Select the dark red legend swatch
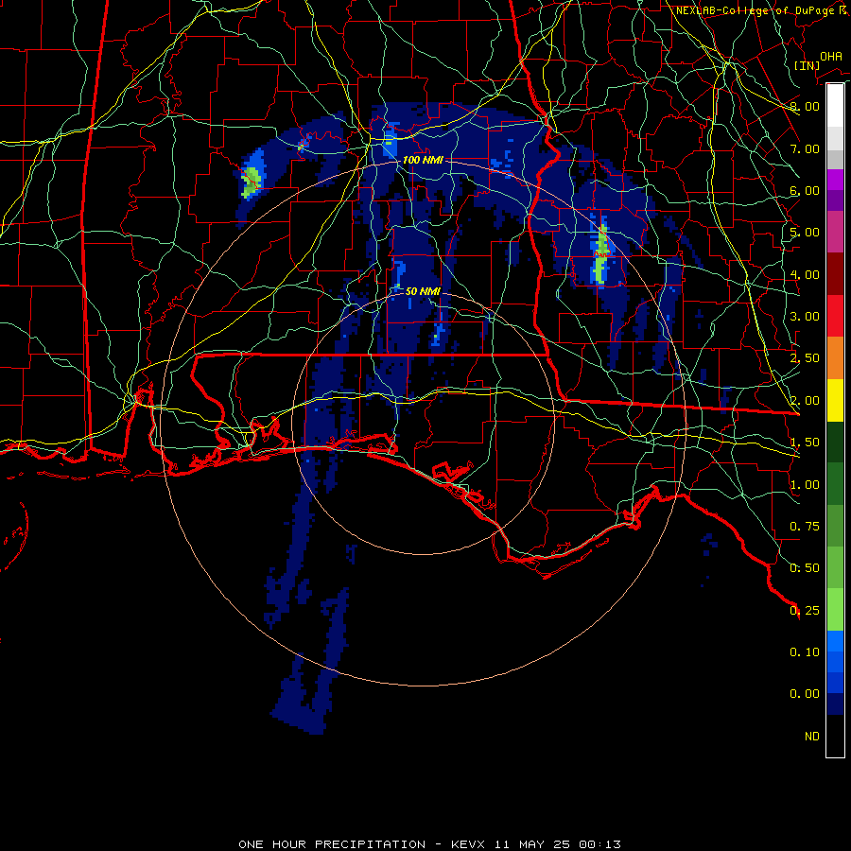The image size is (851, 851). (x=835, y=274)
